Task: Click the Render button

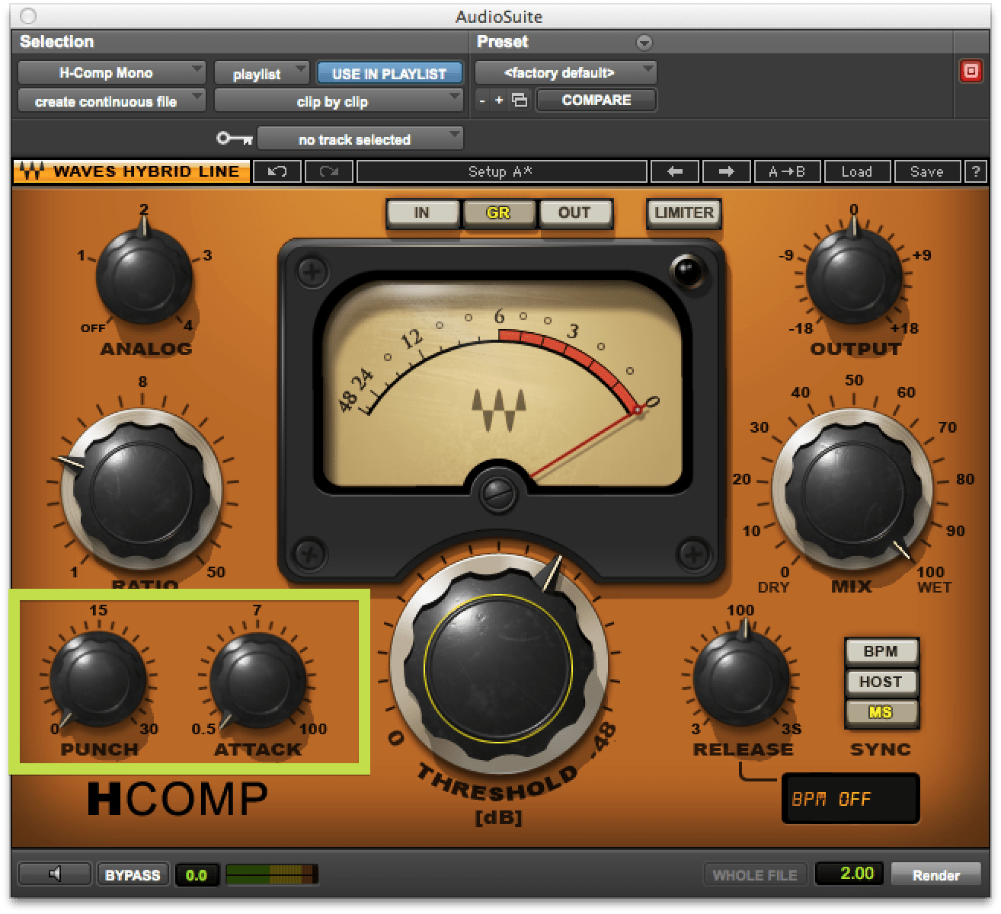Action: pos(936,874)
